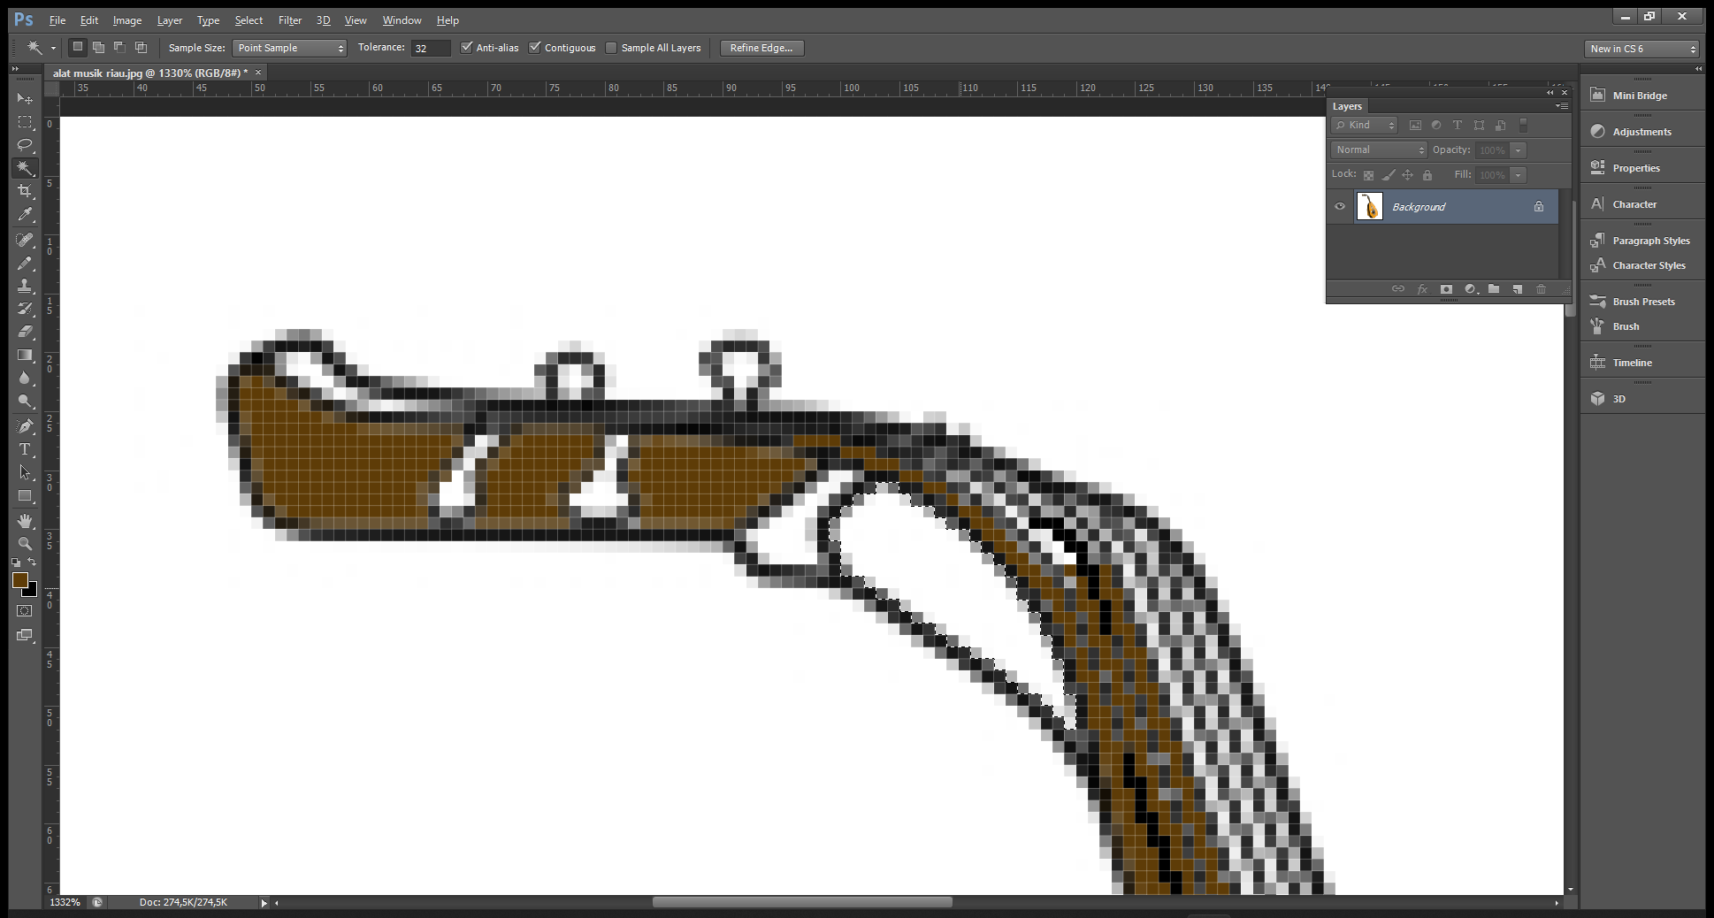Enable Sample All Layers checkbox
The width and height of the screenshot is (1714, 918).
611,48
